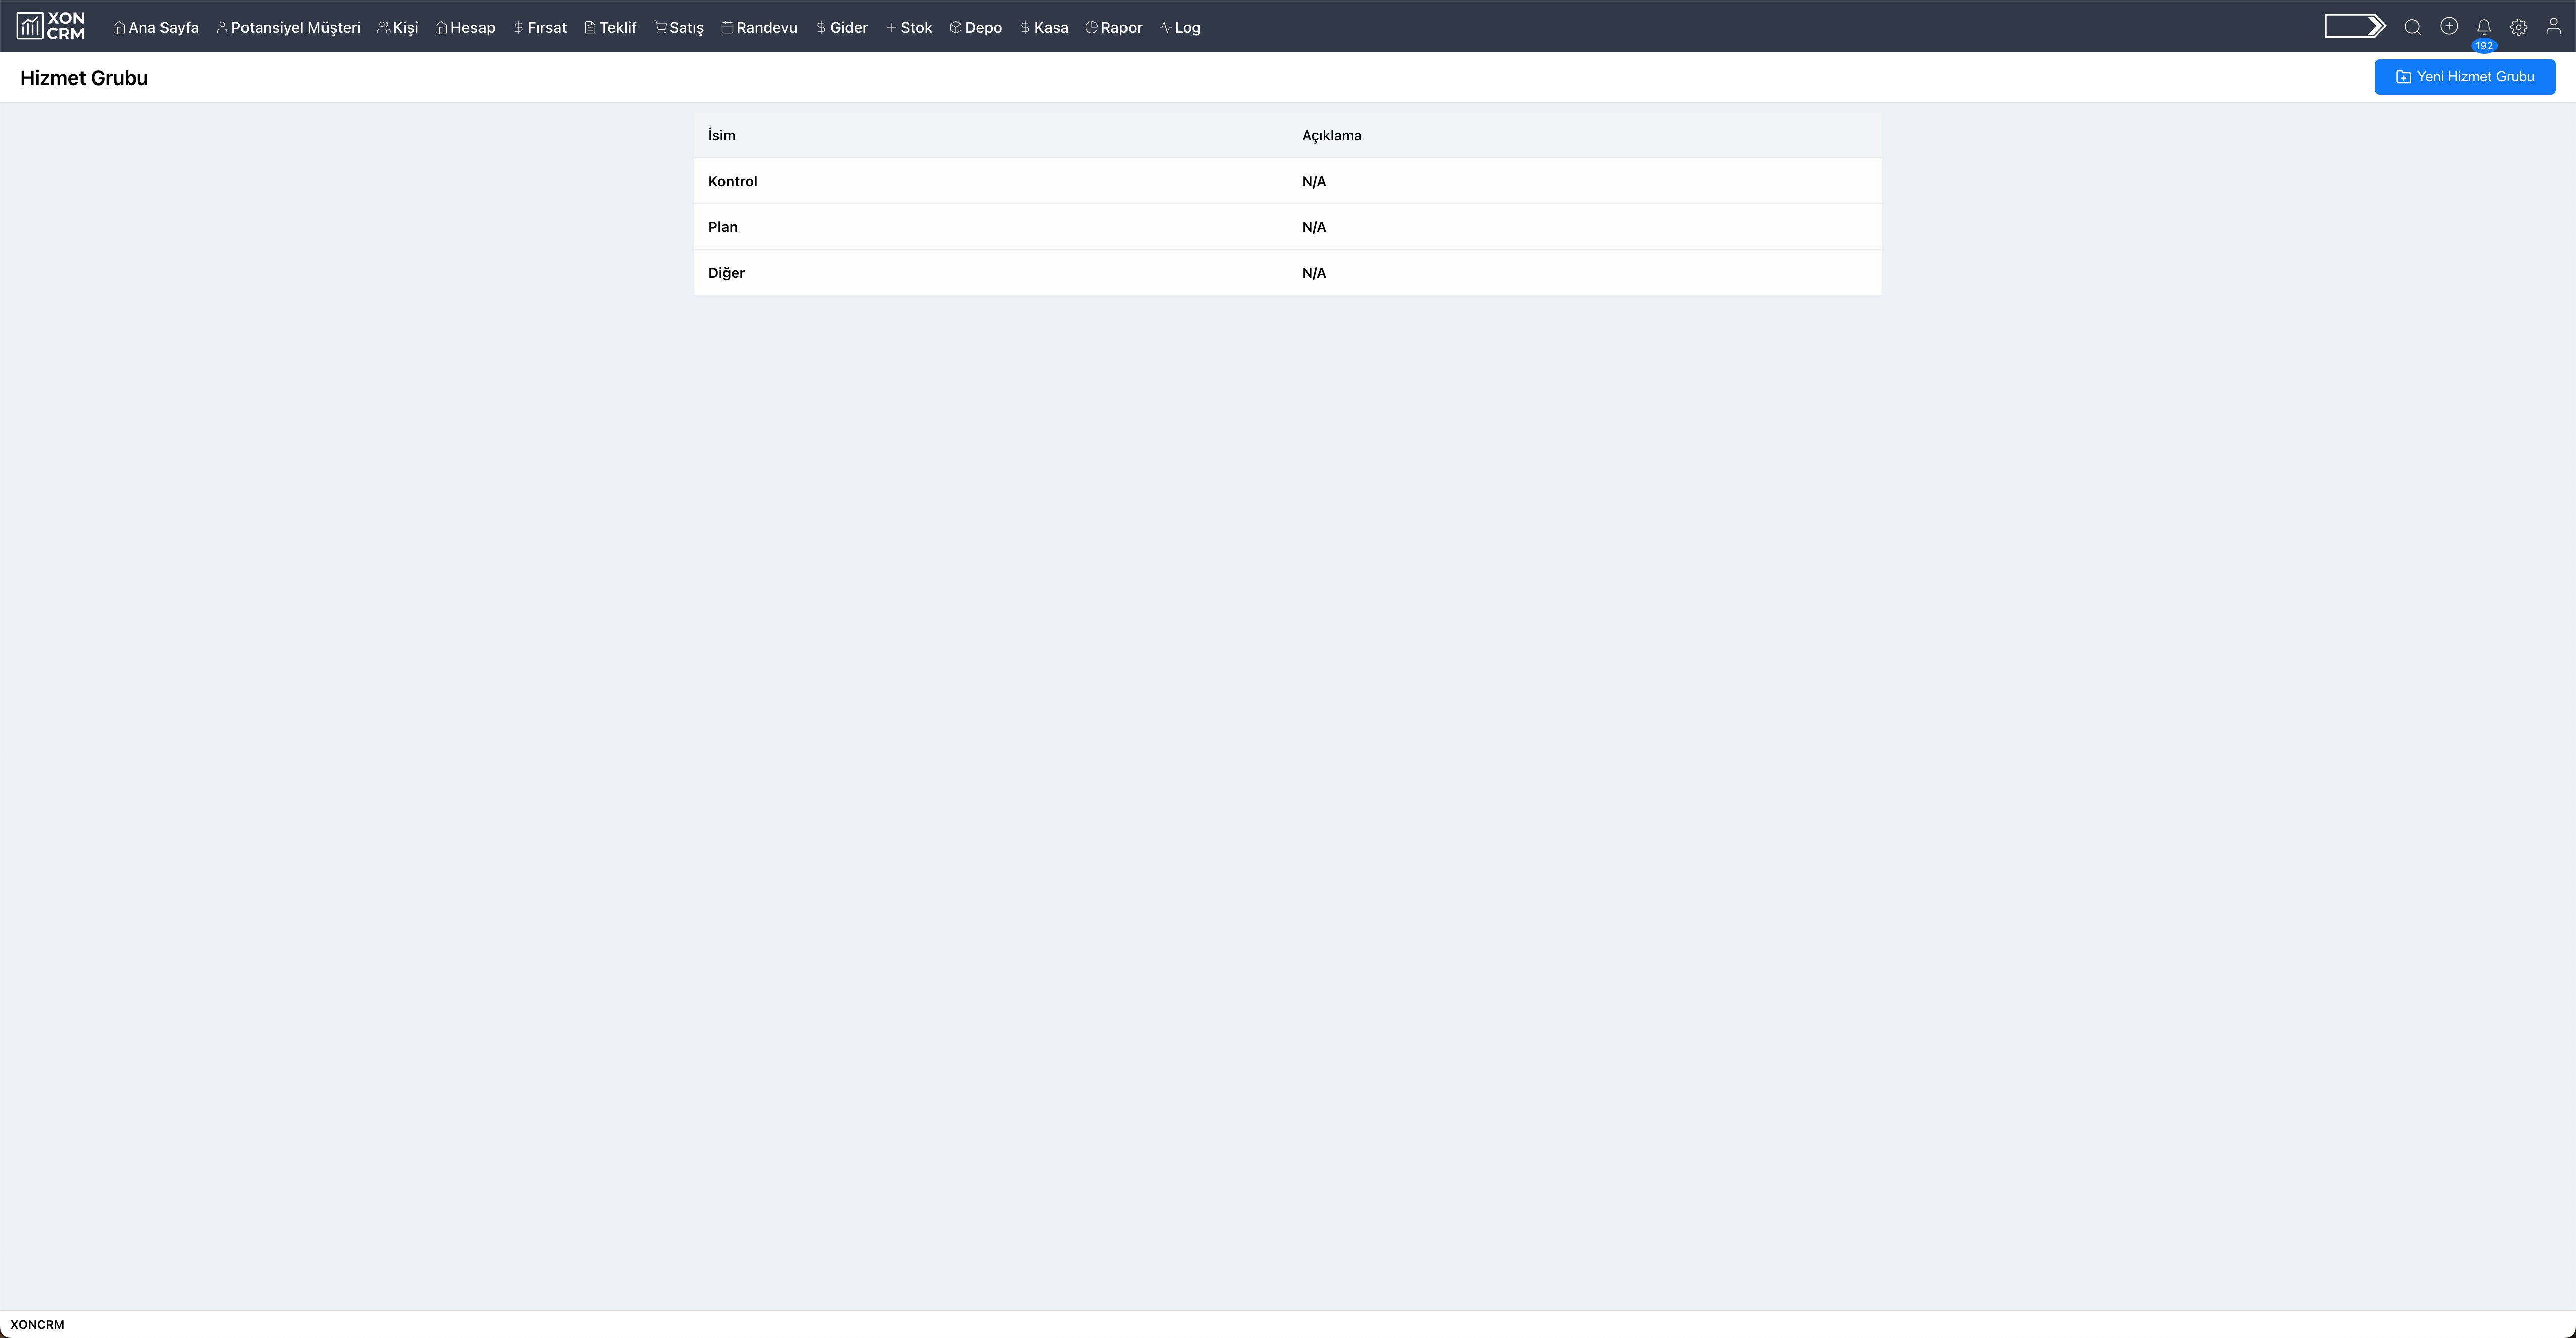
Task: Click the circled plus quick-add icon
Action: [x=2448, y=26]
